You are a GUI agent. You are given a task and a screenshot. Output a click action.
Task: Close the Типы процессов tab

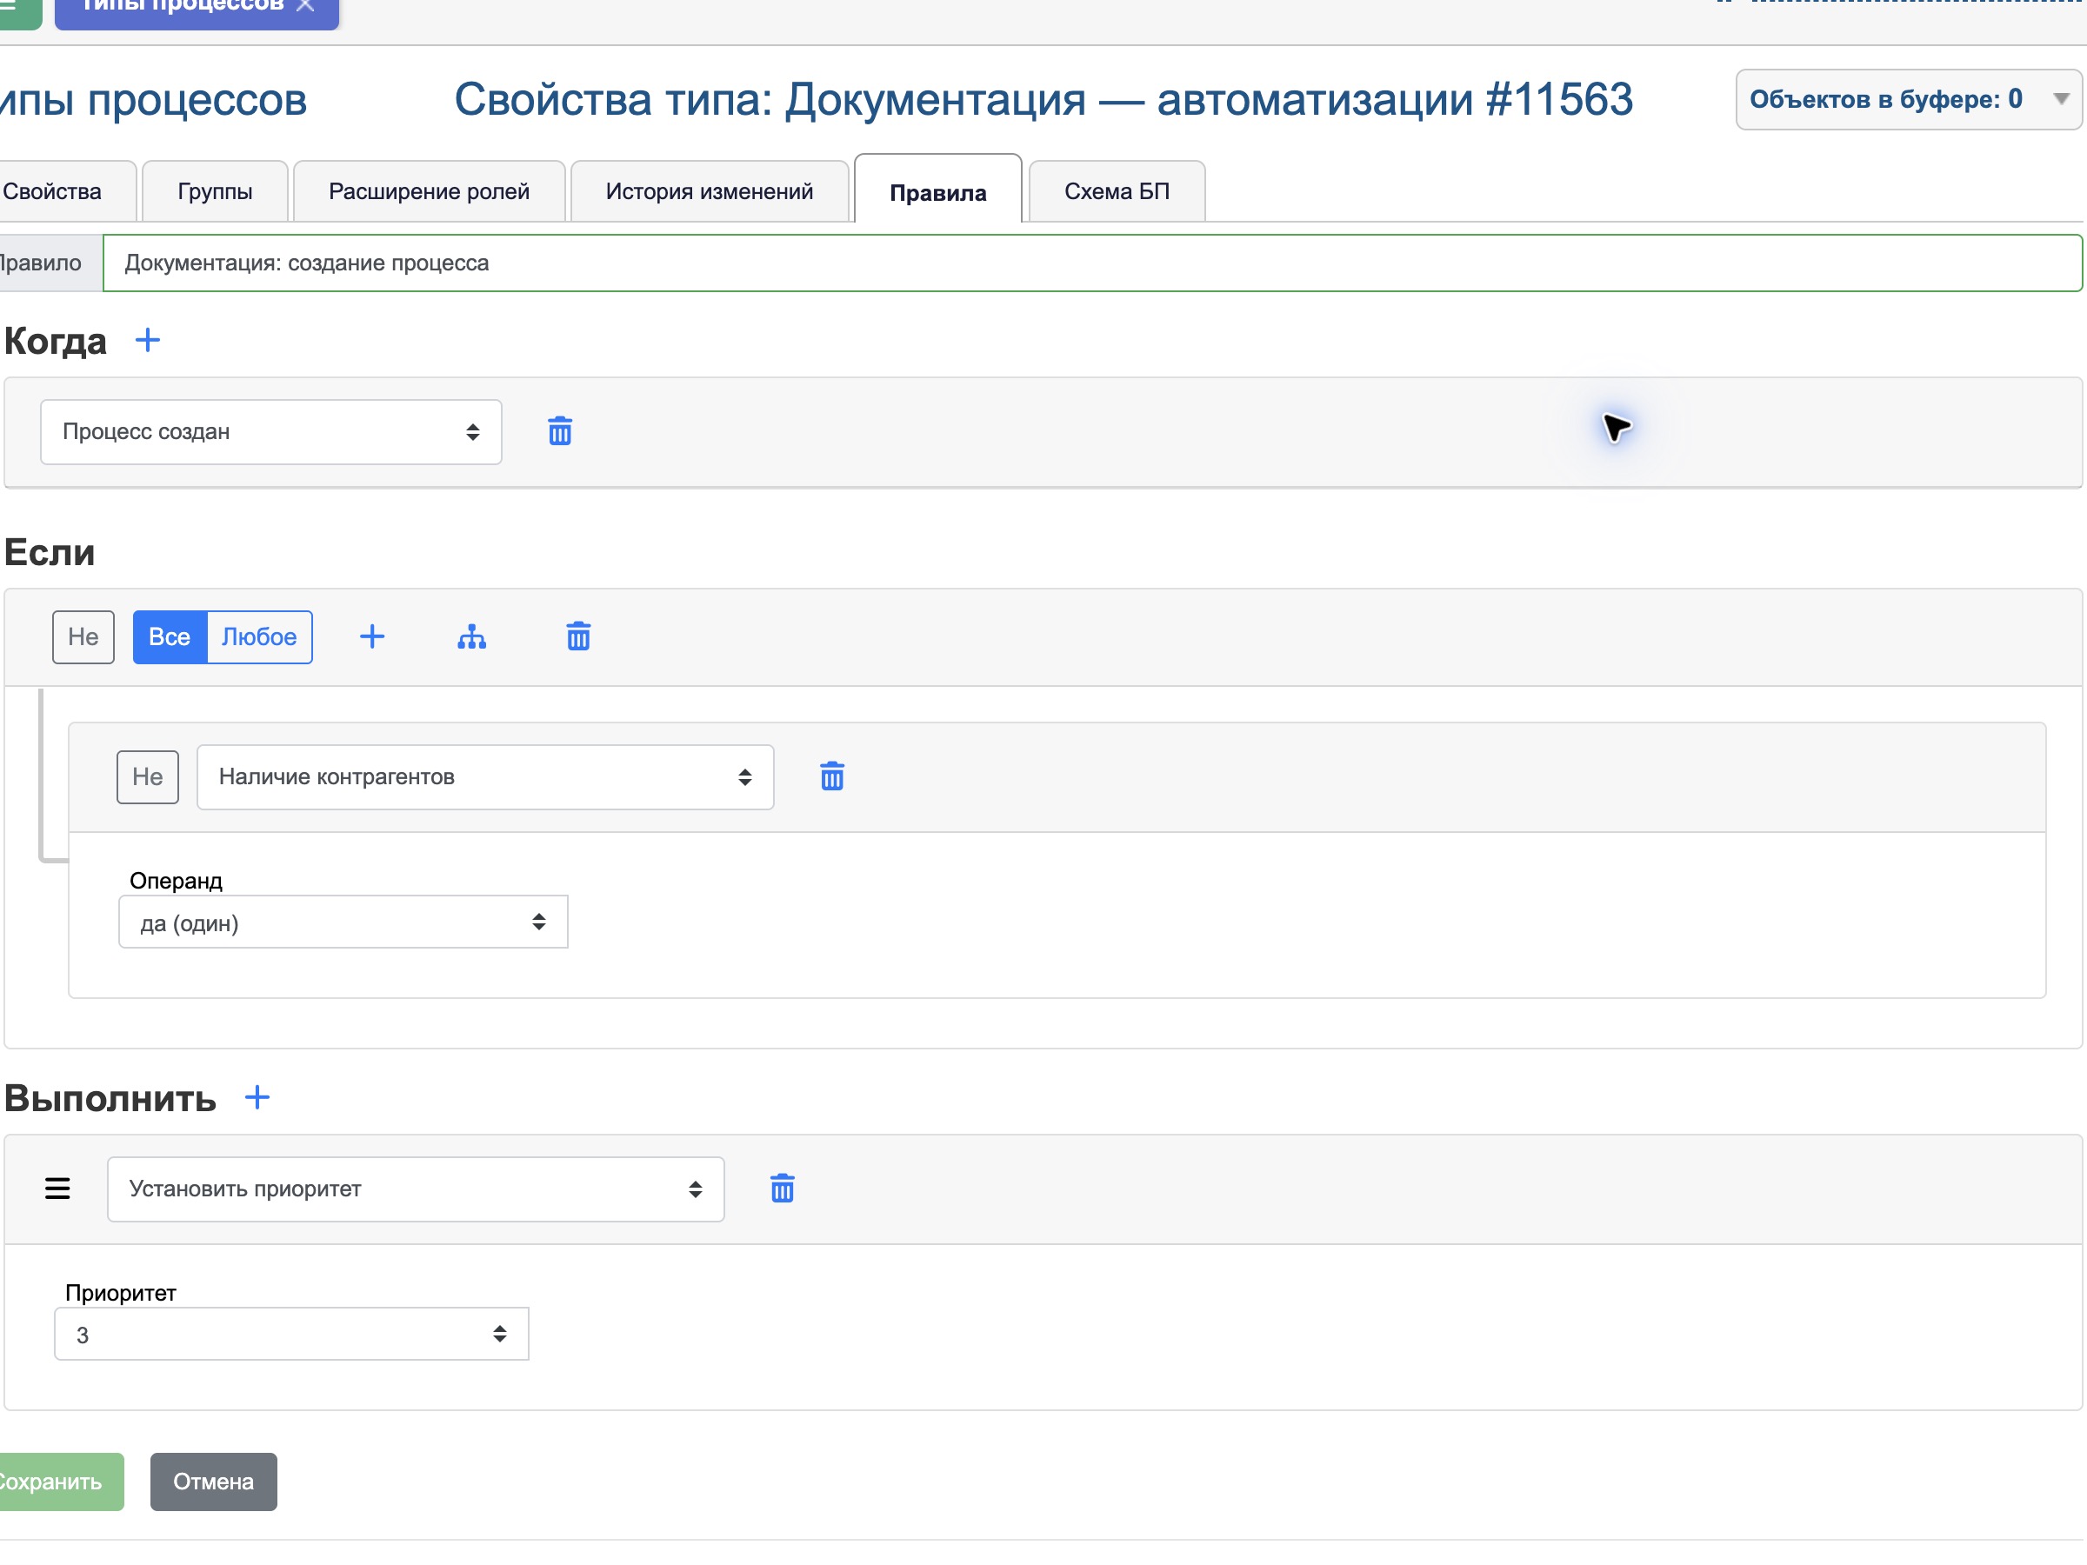(306, 4)
